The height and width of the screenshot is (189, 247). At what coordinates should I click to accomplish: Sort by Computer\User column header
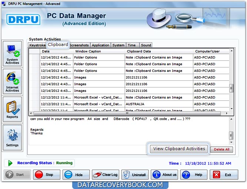(x=211, y=51)
